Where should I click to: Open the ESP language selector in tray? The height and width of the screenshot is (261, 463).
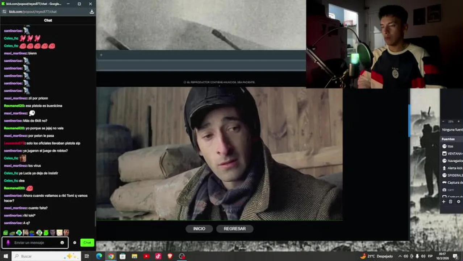tap(430, 256)
